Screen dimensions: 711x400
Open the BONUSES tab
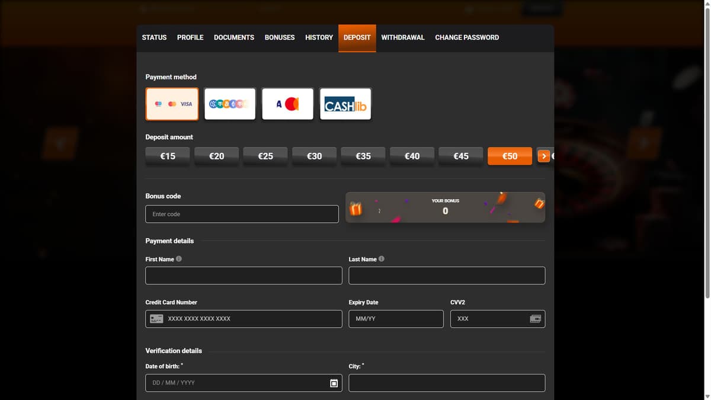click(280, 37)
